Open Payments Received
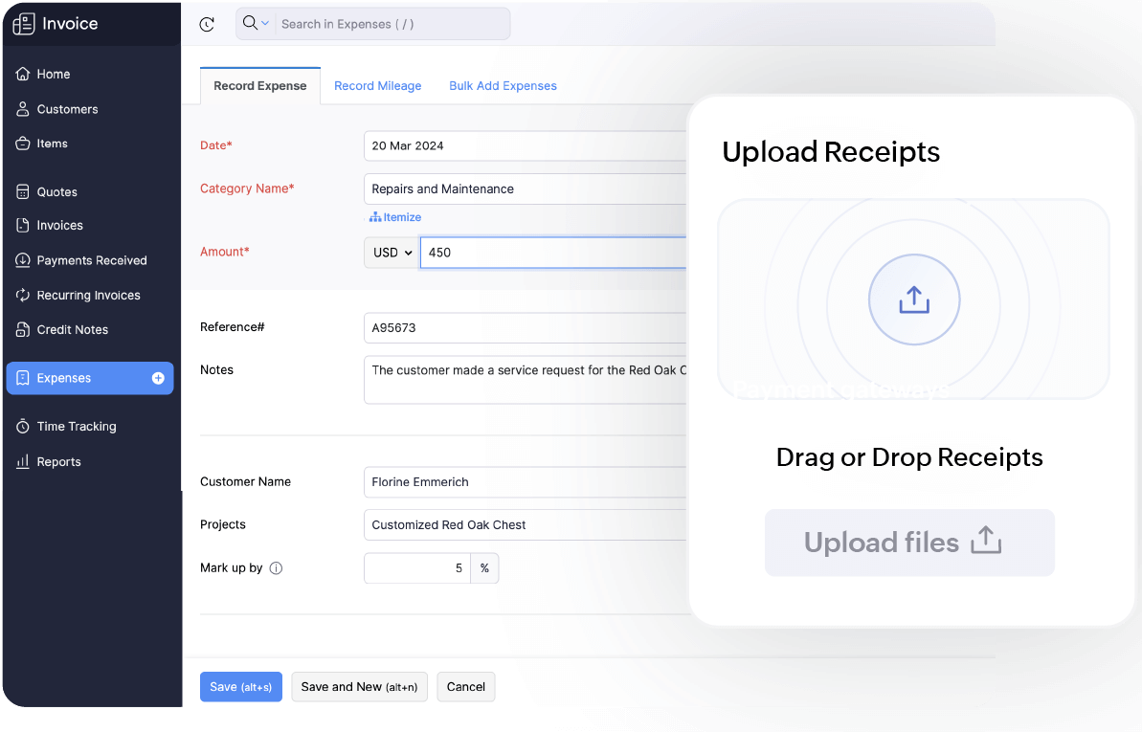Image resolution: width=1142 pixels, height=732 pixels. pos(90,259)
